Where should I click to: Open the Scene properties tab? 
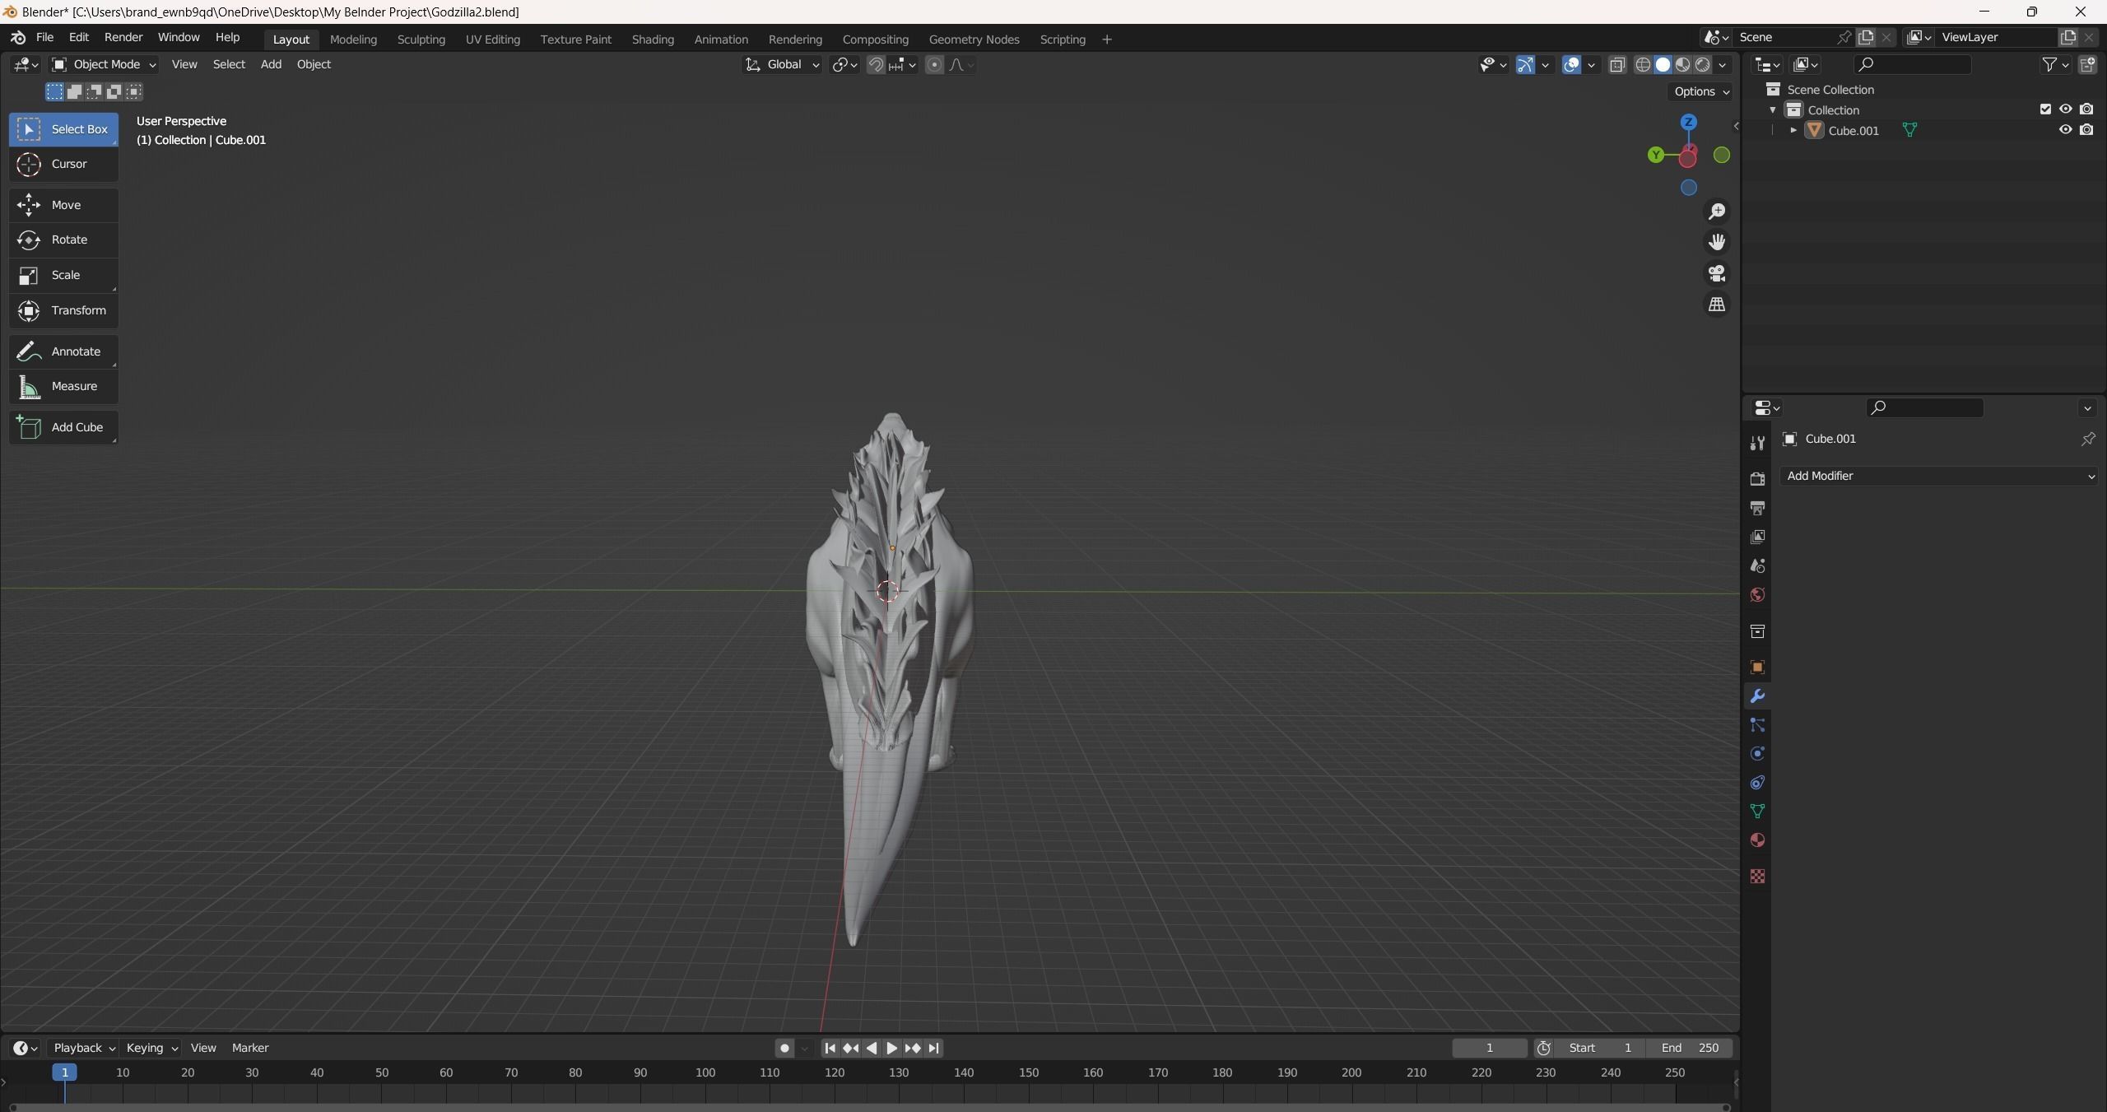point(1757,565)
